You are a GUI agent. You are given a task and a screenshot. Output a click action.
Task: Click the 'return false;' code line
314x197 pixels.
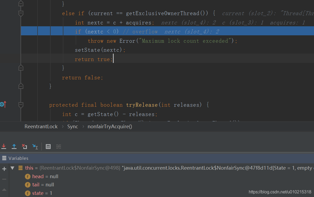(82, 78)
